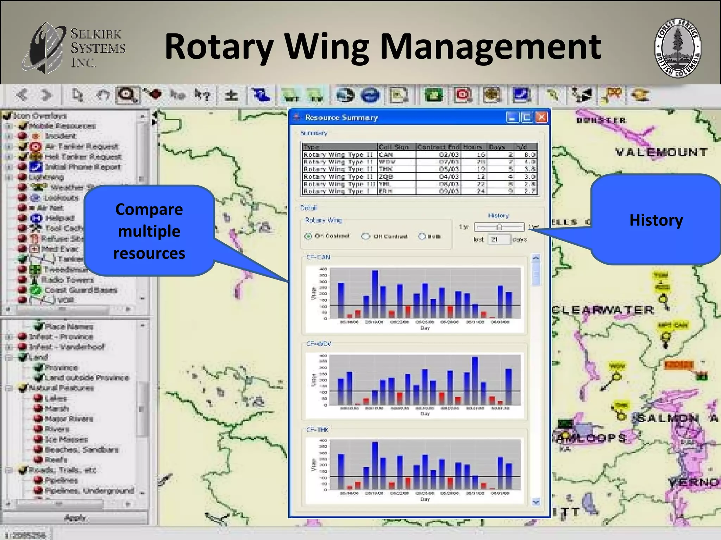Expand the Air Tanker Request node
The width and height of the screenshot is (721, 540).
pyautogui.click(x=8, y=146)
